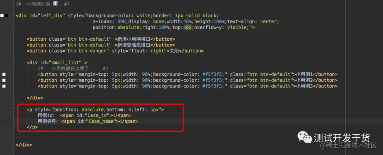Click the 用例名称: label text

coord(48,121)
